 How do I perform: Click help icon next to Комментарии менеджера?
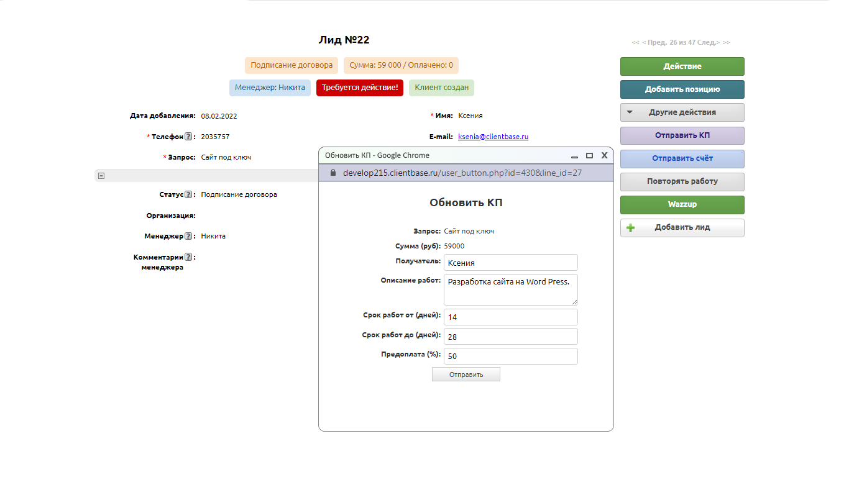[188, 257]
